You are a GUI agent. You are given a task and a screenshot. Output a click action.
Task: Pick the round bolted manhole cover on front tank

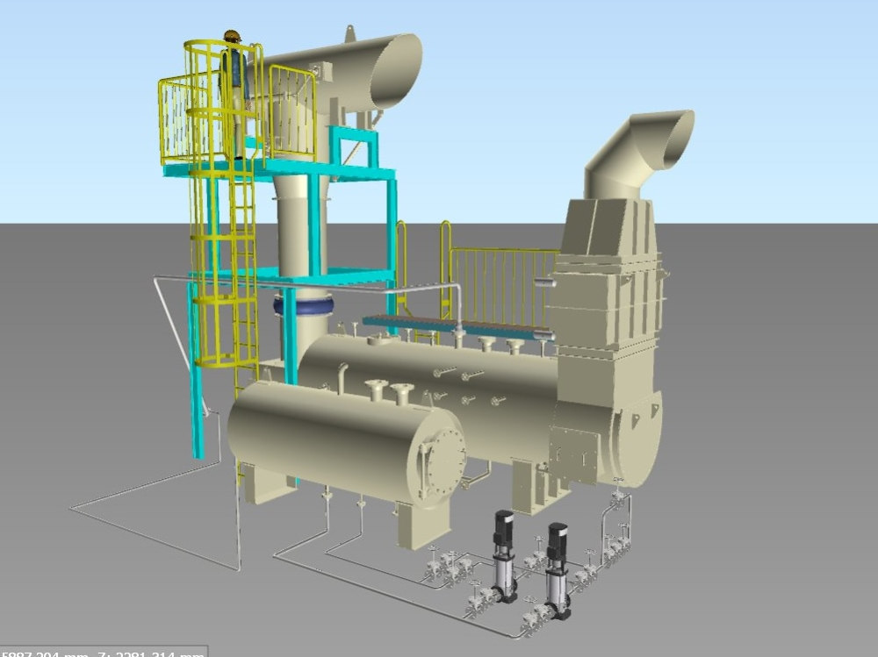(446, 461)
